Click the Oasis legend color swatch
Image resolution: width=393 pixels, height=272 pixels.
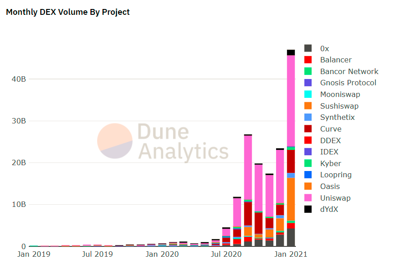click(308, 186)
